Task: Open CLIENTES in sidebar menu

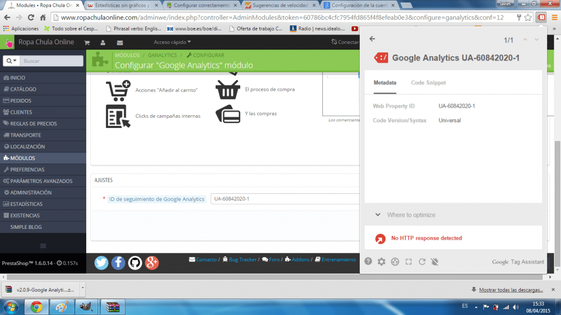Action: pyautogui.click(x=43, y=112)
